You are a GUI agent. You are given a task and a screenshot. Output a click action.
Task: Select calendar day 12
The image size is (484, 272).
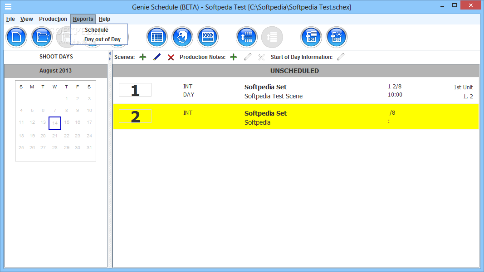coord(32,122)
